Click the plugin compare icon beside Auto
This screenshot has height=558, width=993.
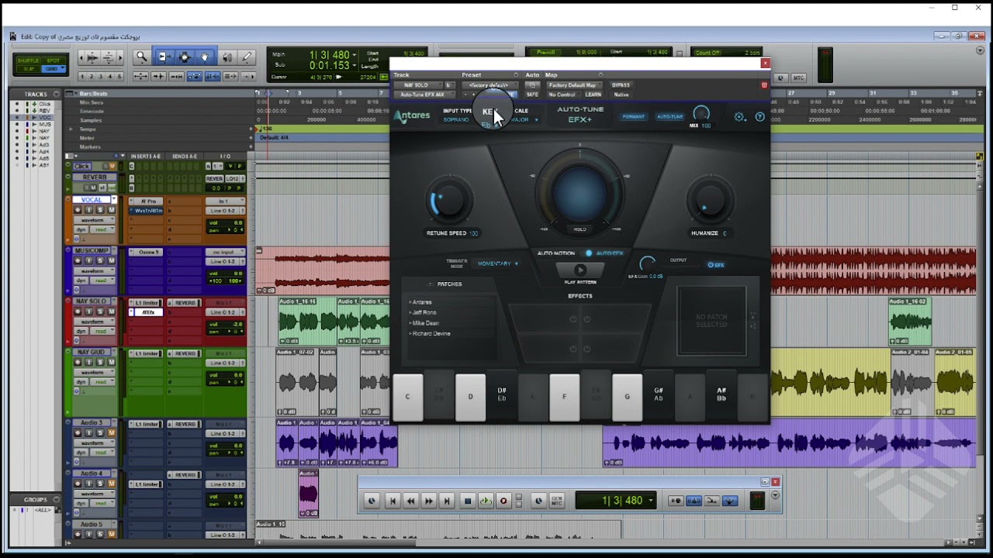532,85
